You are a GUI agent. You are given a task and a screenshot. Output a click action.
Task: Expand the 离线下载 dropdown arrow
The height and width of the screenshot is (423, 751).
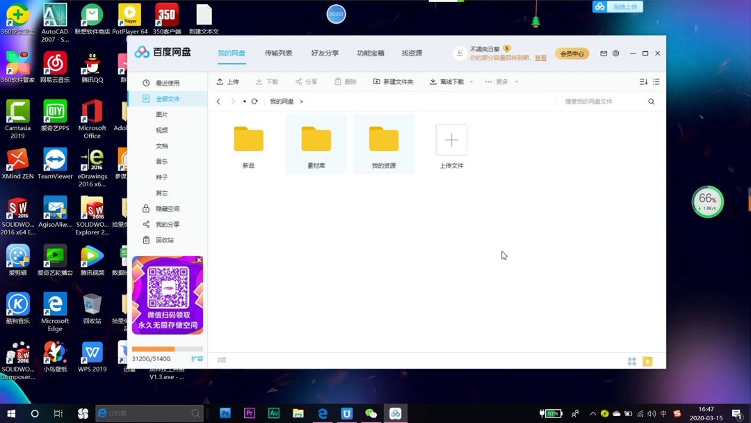[x=471, y=81]
